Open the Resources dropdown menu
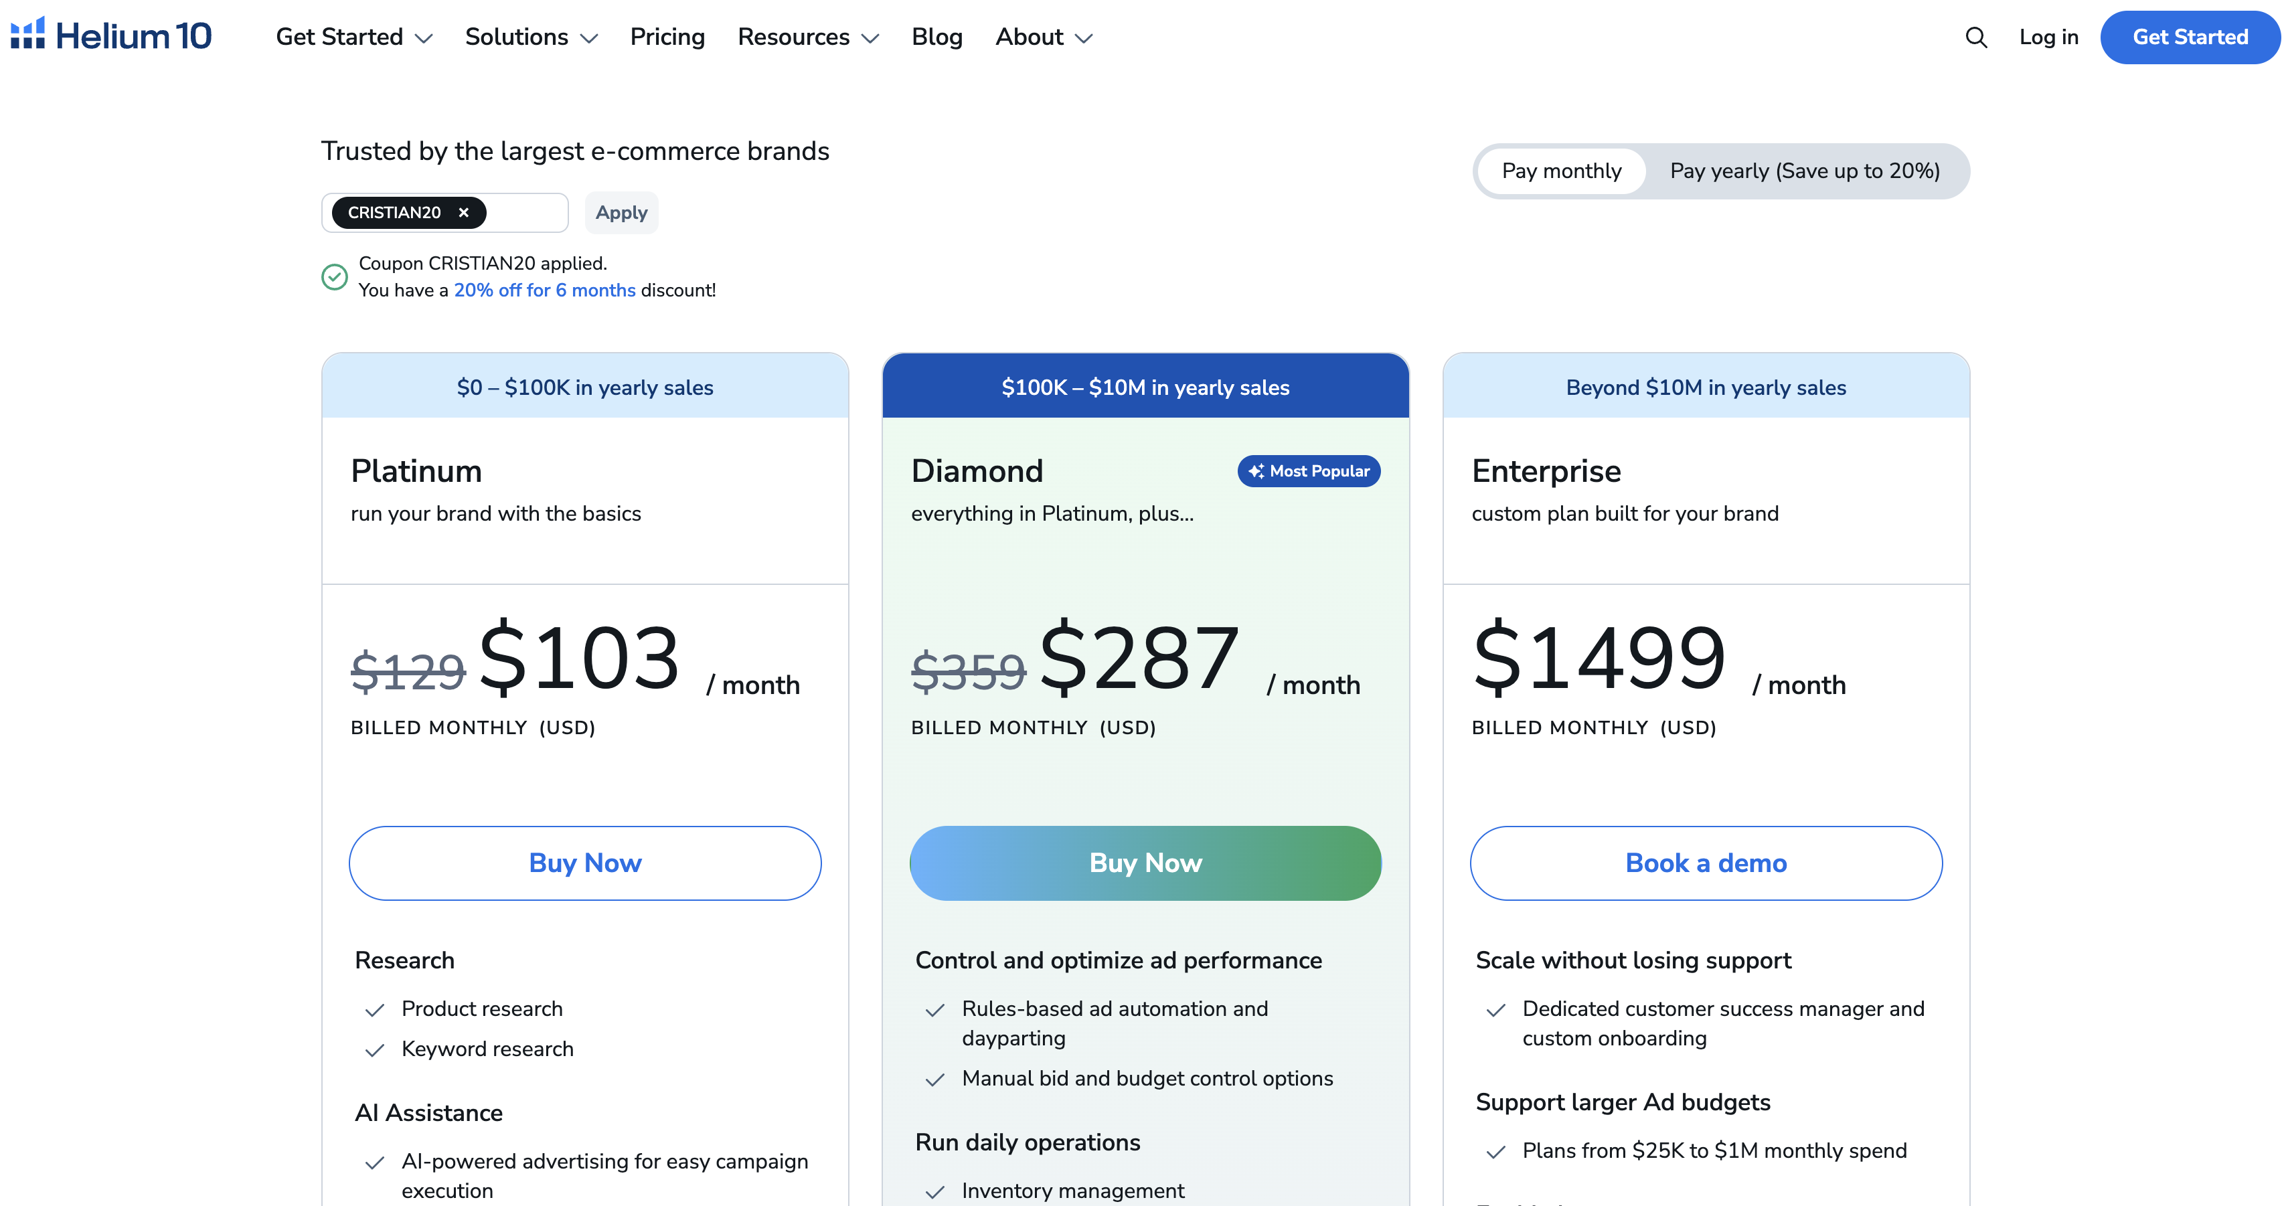Image resolution: width=2284 pixels, height=1206 pixels. point(808,37)
